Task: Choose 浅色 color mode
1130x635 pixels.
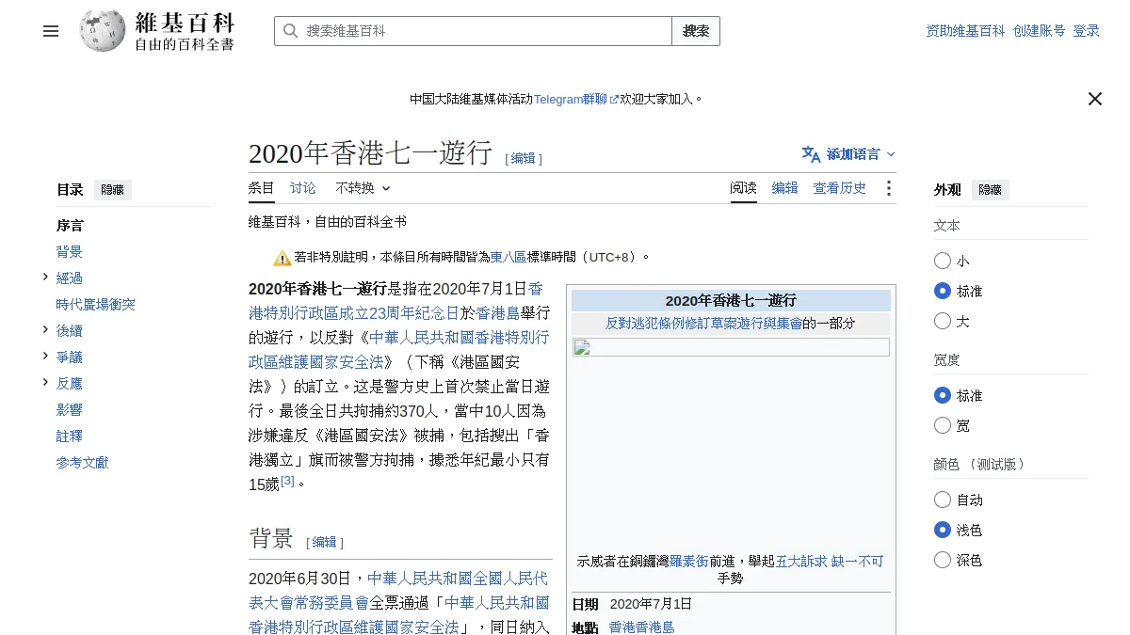Action: click(x=943, y=530)
